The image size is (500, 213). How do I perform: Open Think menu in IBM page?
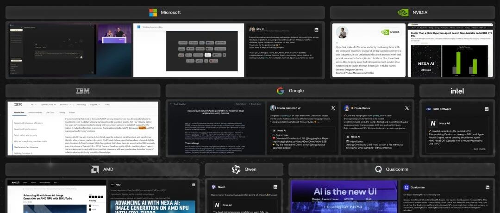click(x=107, y=104)
